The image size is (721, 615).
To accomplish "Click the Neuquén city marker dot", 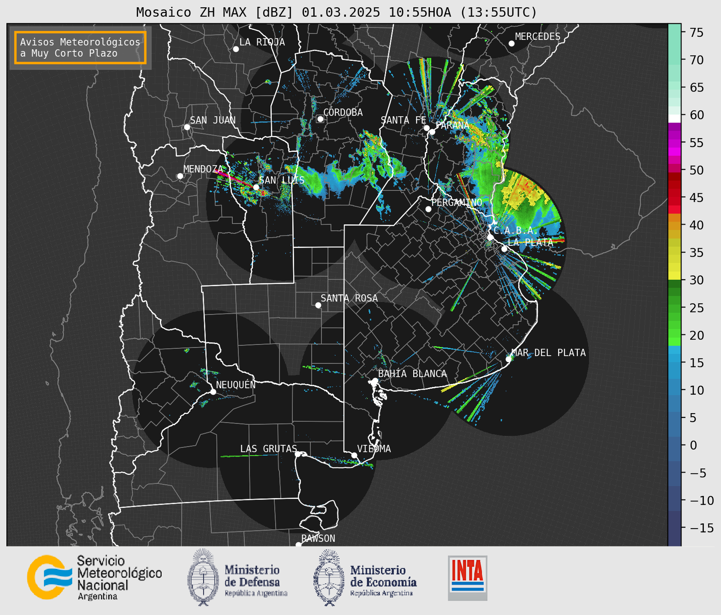I will tap(213, 392).
